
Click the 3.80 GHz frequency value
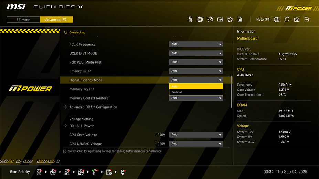(x=285, y=85)
